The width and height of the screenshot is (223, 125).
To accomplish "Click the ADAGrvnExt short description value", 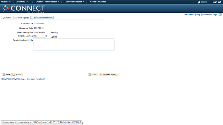I will [39, 33].
